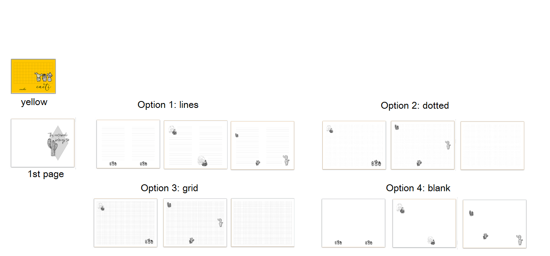Click the "1st page" caption text
This screenshot has width=550, height=256.
pyautogui.click(x=45, y=174)
